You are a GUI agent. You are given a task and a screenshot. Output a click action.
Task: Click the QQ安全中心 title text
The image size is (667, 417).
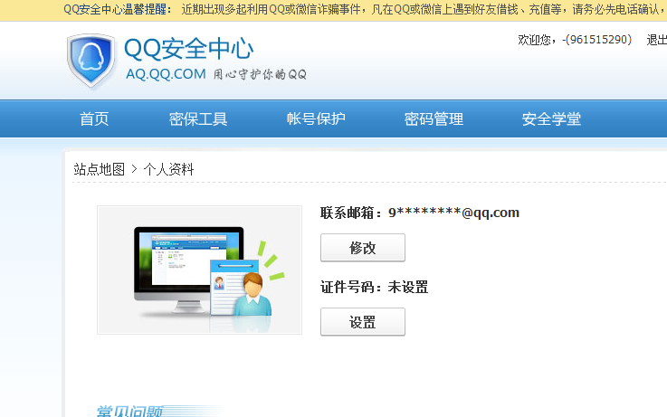coord(189,49)
